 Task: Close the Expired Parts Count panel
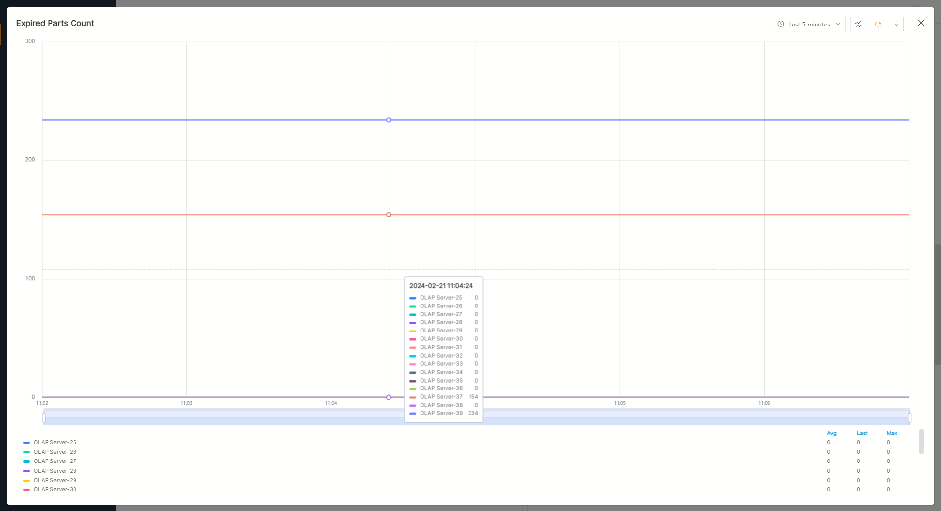tap(921, 23)
